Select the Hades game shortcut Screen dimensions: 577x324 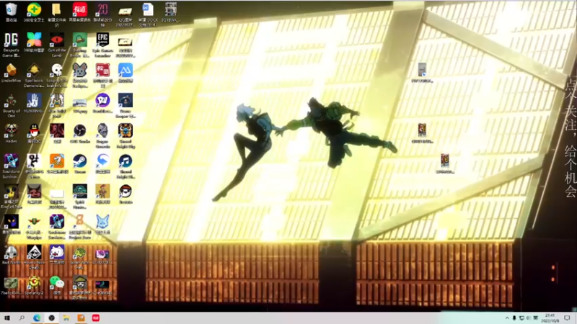pos(11,133)
